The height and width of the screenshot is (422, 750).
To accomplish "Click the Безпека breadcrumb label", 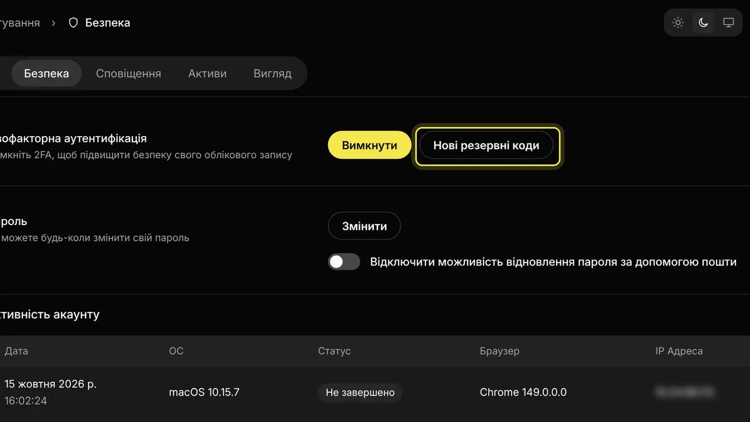I will 108,23.
